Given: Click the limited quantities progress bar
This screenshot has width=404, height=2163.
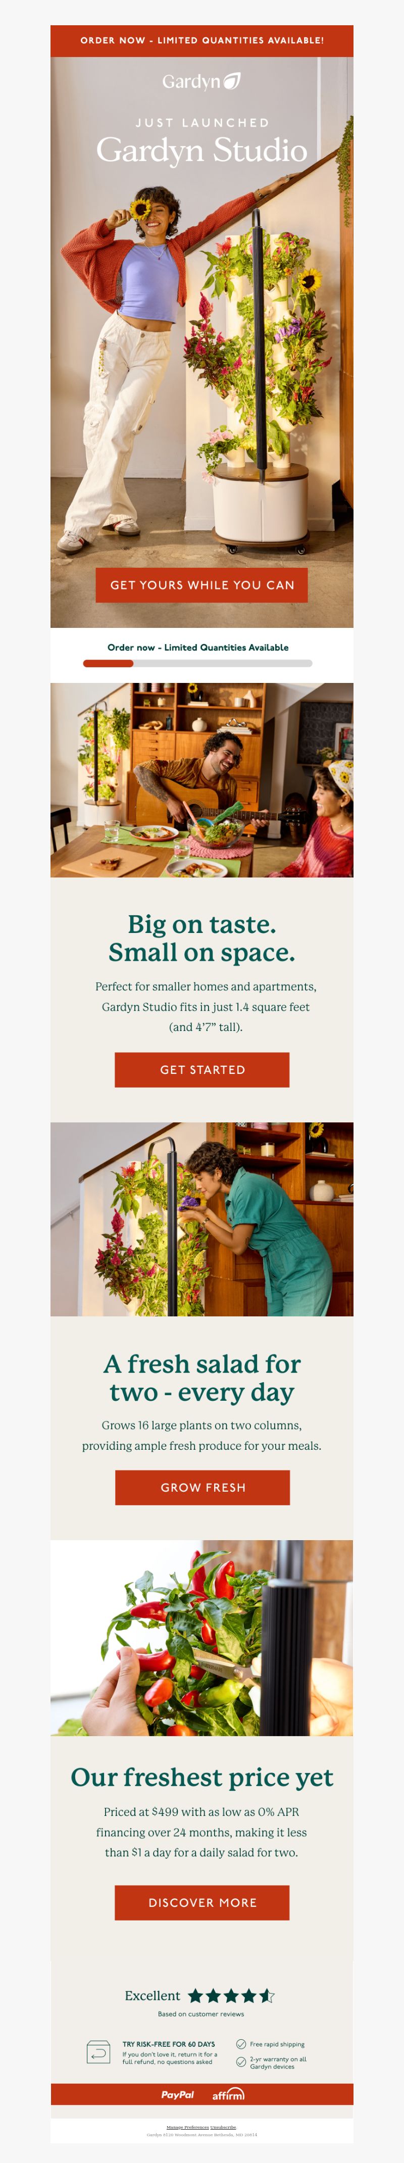Looking at the screenshot, I should click(197, 663).
